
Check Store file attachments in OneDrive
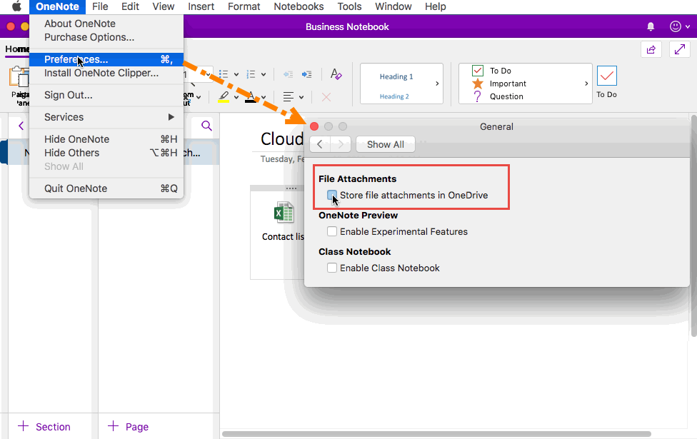(x=332, y=195)
